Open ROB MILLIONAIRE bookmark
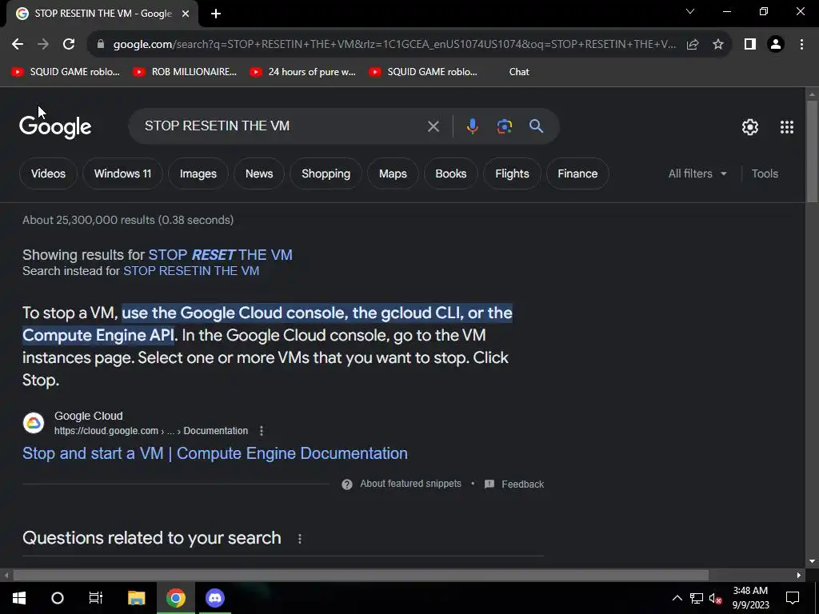819x614 pixels. pyautogui.click(x=185, y=72)
